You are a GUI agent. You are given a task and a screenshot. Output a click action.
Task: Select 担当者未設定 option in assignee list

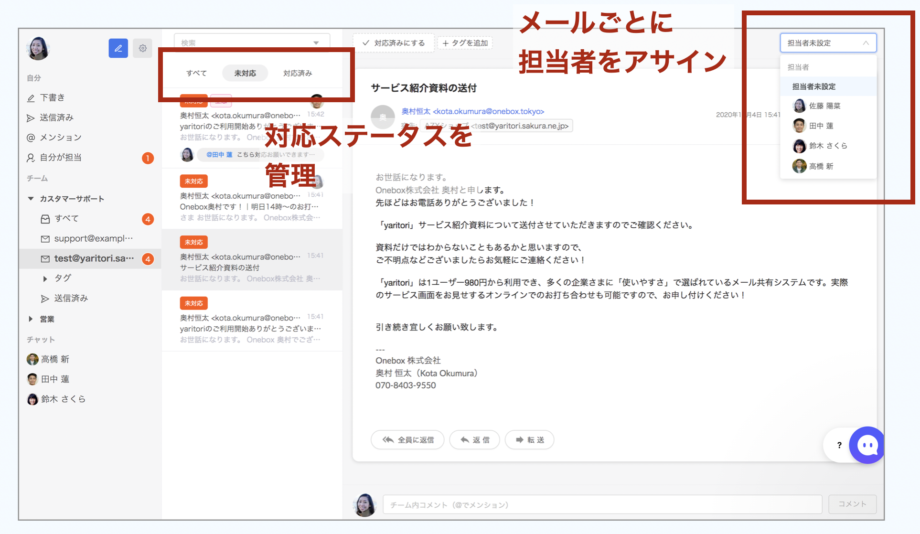tap(813, 86)
